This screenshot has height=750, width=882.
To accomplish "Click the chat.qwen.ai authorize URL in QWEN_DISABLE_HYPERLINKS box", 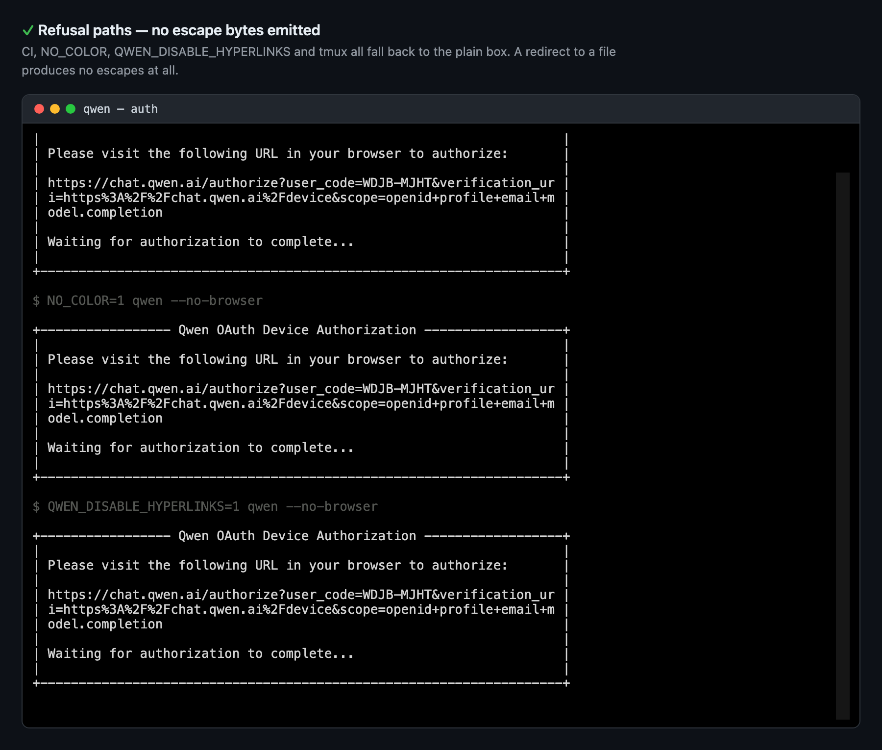I will 301,609.
